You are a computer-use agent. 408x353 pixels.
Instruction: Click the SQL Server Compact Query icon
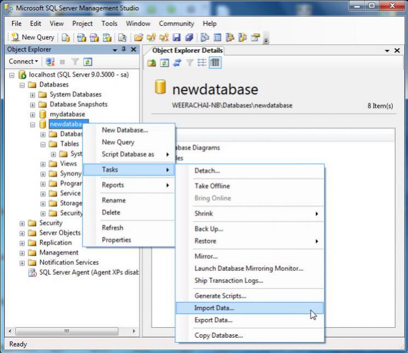[x=123, y=38]
